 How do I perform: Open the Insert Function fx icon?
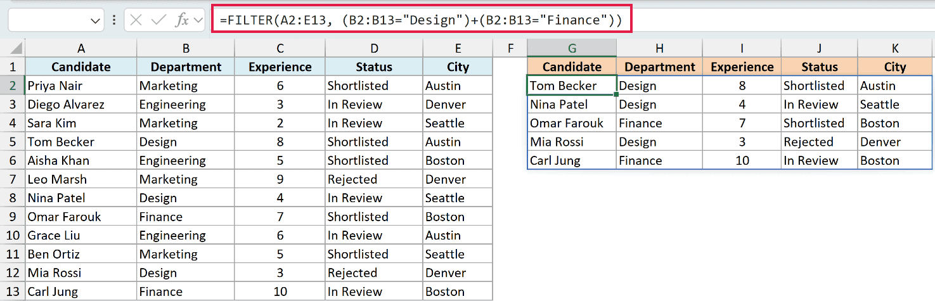(182, 20)
